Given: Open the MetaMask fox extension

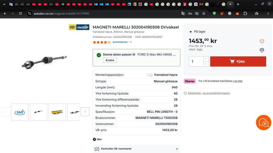Looking at the screenshot, I should [x=237, y=13].
